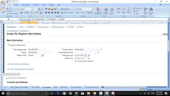
Task: Toggle Italic formatting
Action: pos(24,13)
